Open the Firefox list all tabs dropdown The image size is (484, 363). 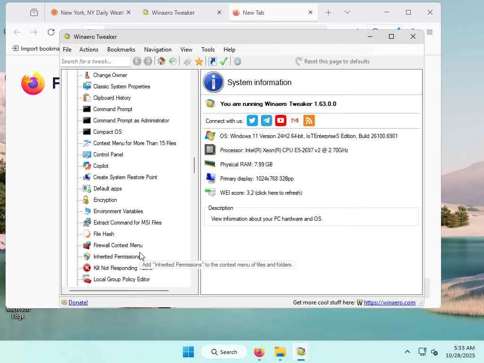[347, 12]
